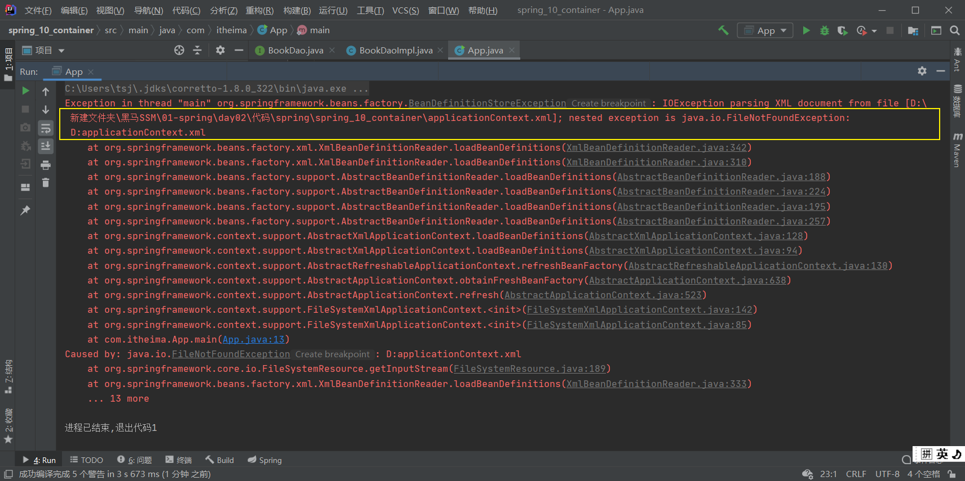Locate opened file with crosshair icon
This screenshot has width=965, height=481.
click(x=179, y=50)
